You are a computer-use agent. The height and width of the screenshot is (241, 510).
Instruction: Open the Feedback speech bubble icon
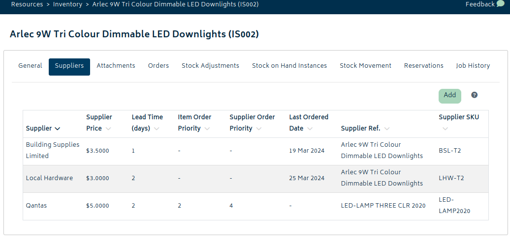(x=500, y=4)
